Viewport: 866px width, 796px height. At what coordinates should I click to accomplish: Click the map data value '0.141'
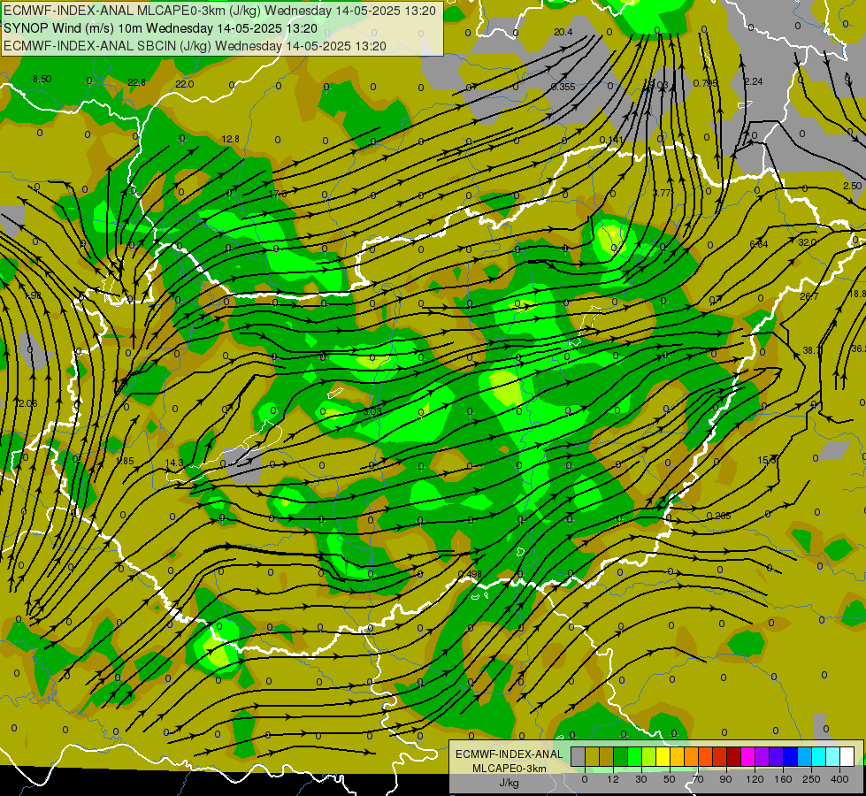pos(611,140)
